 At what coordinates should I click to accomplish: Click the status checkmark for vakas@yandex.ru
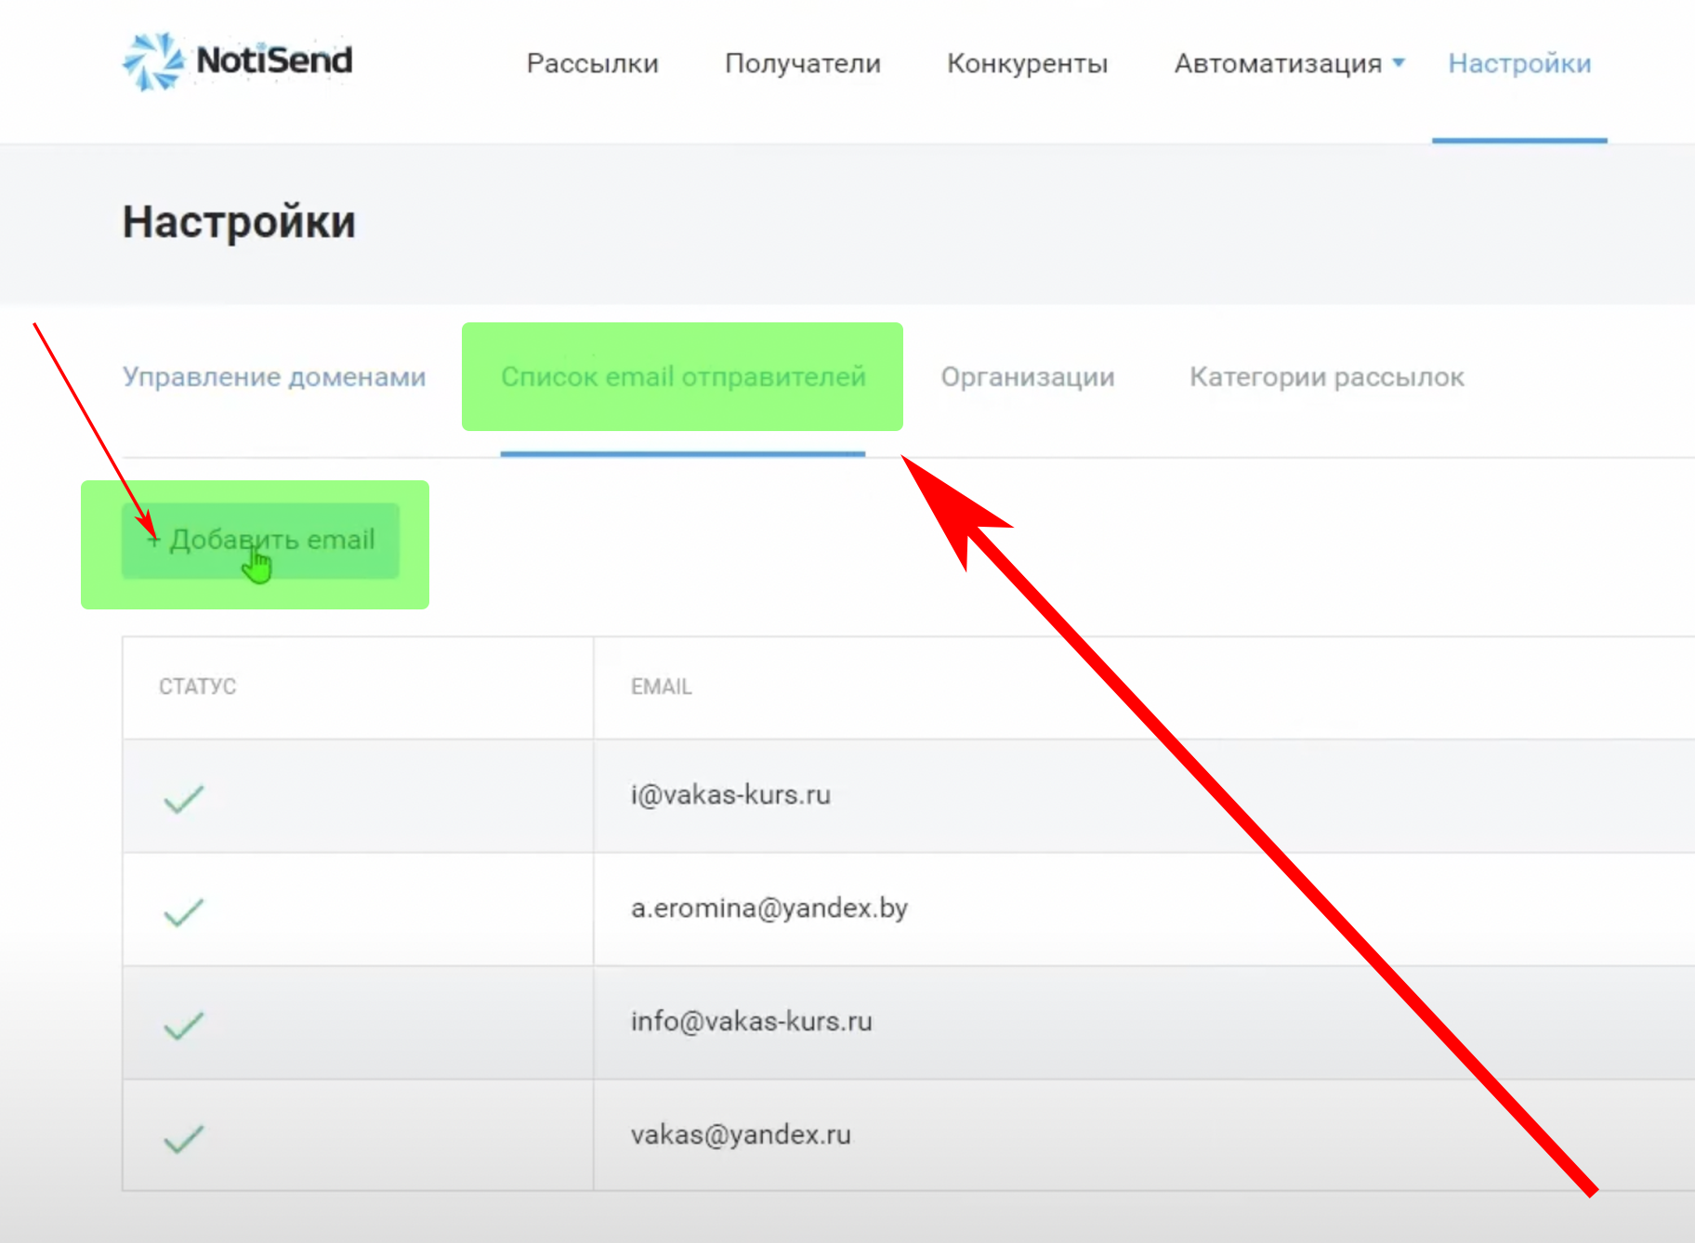[x=183, y=1138]
